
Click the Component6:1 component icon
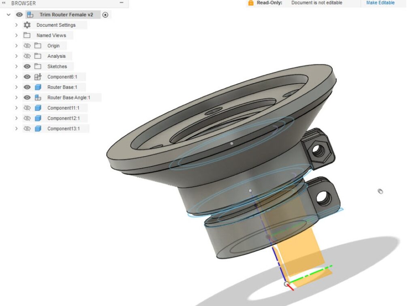[38, 77]
